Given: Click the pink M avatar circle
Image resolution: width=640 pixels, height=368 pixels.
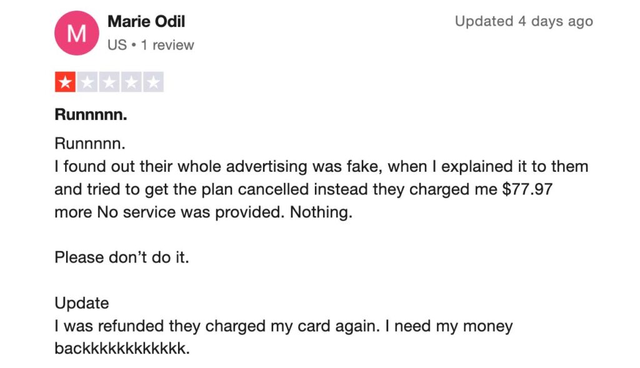Looking at the screenshot, I should pyautogui.click(x=77, y=33).
